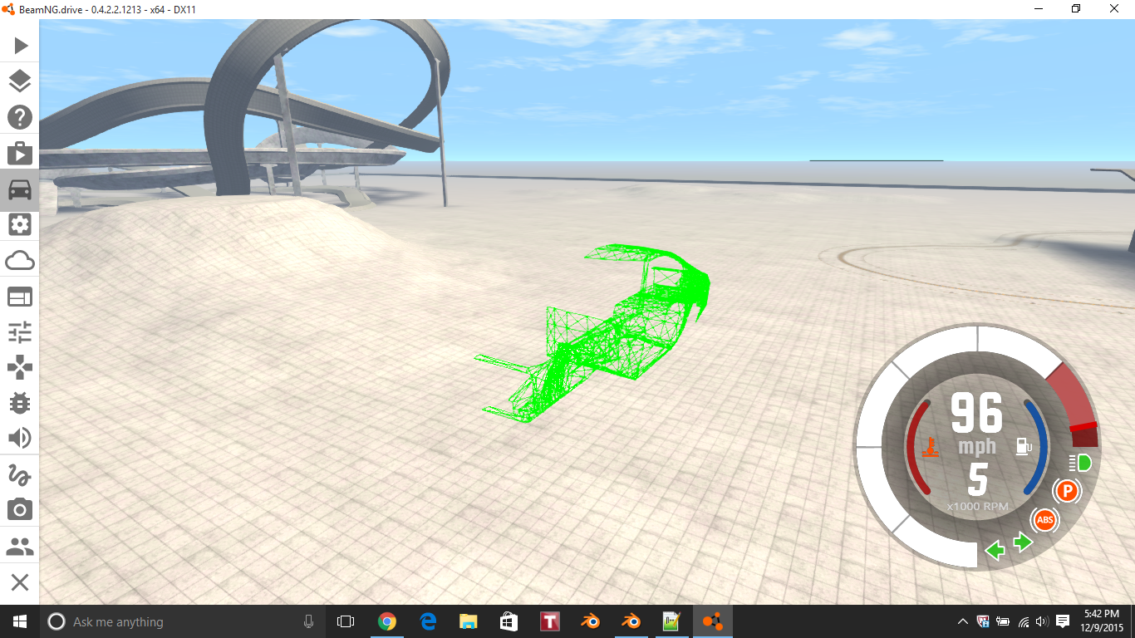
Task: Switch to the BeamNG.drive taskbar icon
Action: [712, 621]
